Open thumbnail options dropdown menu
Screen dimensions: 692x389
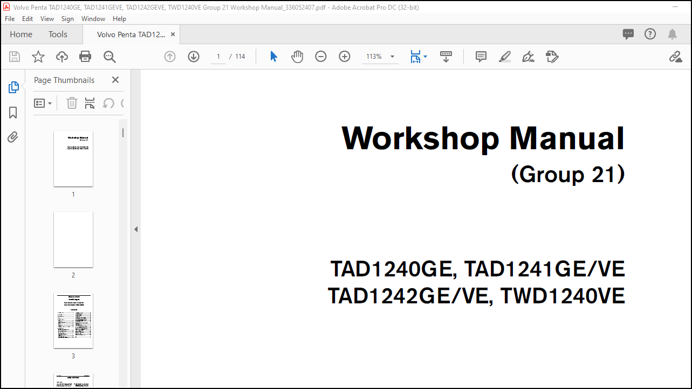(43, 103)
